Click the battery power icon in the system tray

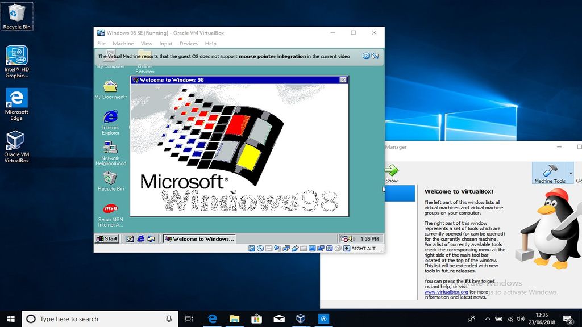click(x=499, y=319)
